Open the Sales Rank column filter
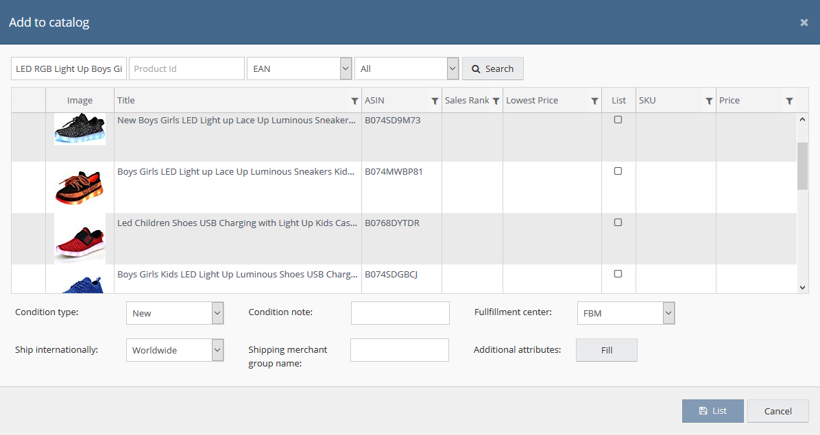 click(496, 101)
